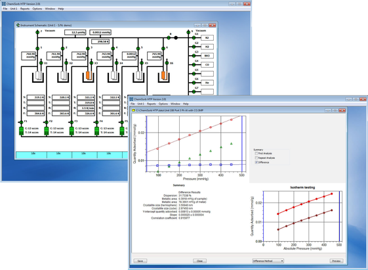The image size is (368, 270).
Task: Uncheck the Difference checkbox
Action: 256,162
